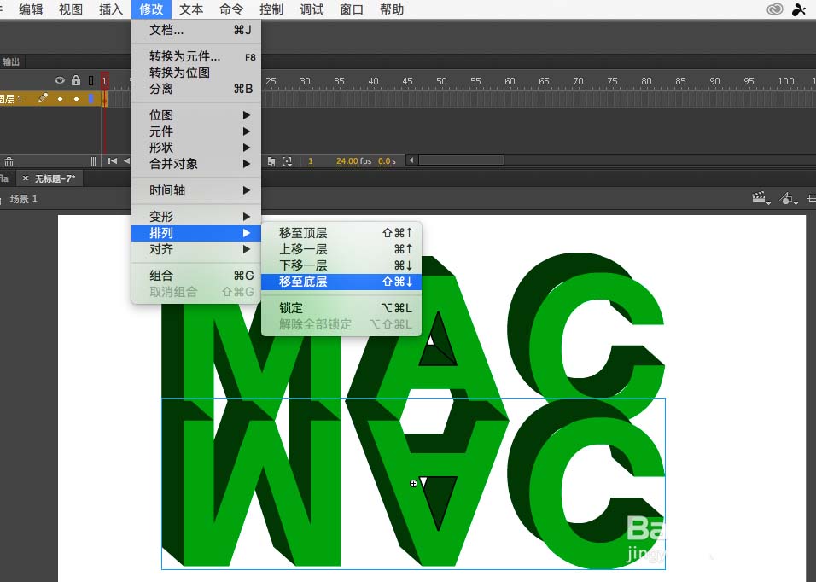Expand the 形状 submenu

point(195,147)
